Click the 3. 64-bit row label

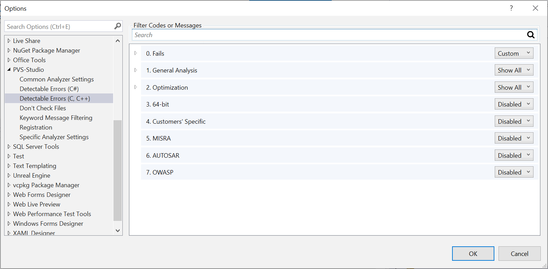click(x=157, y=104)
